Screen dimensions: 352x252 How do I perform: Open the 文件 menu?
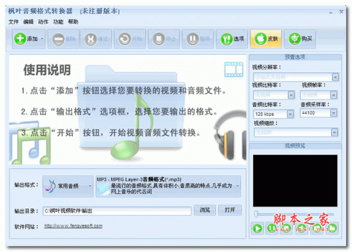click(x=13, y=22)
